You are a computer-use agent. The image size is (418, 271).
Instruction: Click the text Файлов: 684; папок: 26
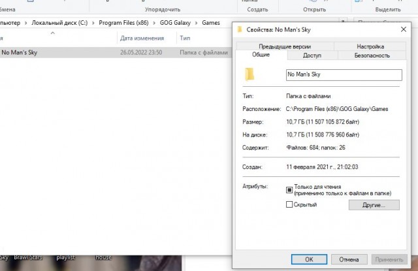[315, 148]
